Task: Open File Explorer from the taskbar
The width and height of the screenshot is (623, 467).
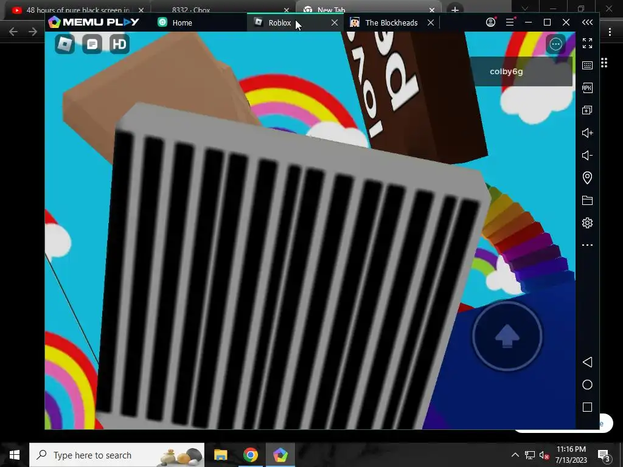Action: pos(220,455)
